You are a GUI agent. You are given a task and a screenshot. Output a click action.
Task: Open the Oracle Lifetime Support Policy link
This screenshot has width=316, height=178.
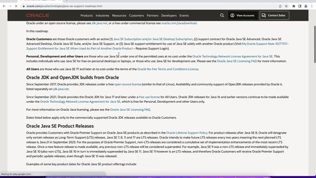click(x=187, y=133)
